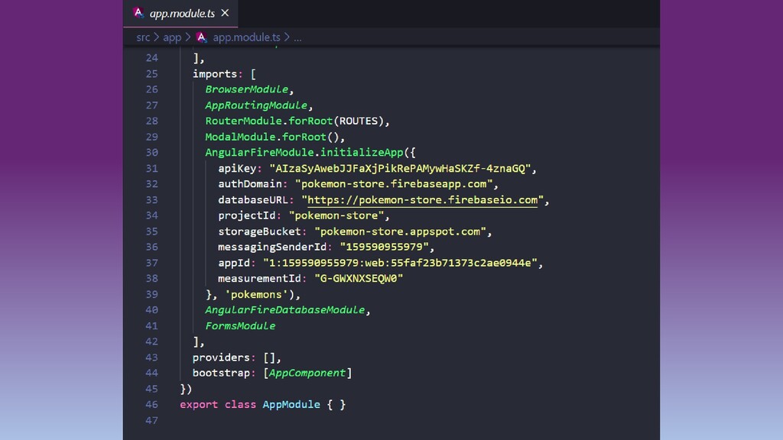Click the 'src' breadcrumb segment
This screenshot has width=783, height=440.
click(x=143, y=37)
